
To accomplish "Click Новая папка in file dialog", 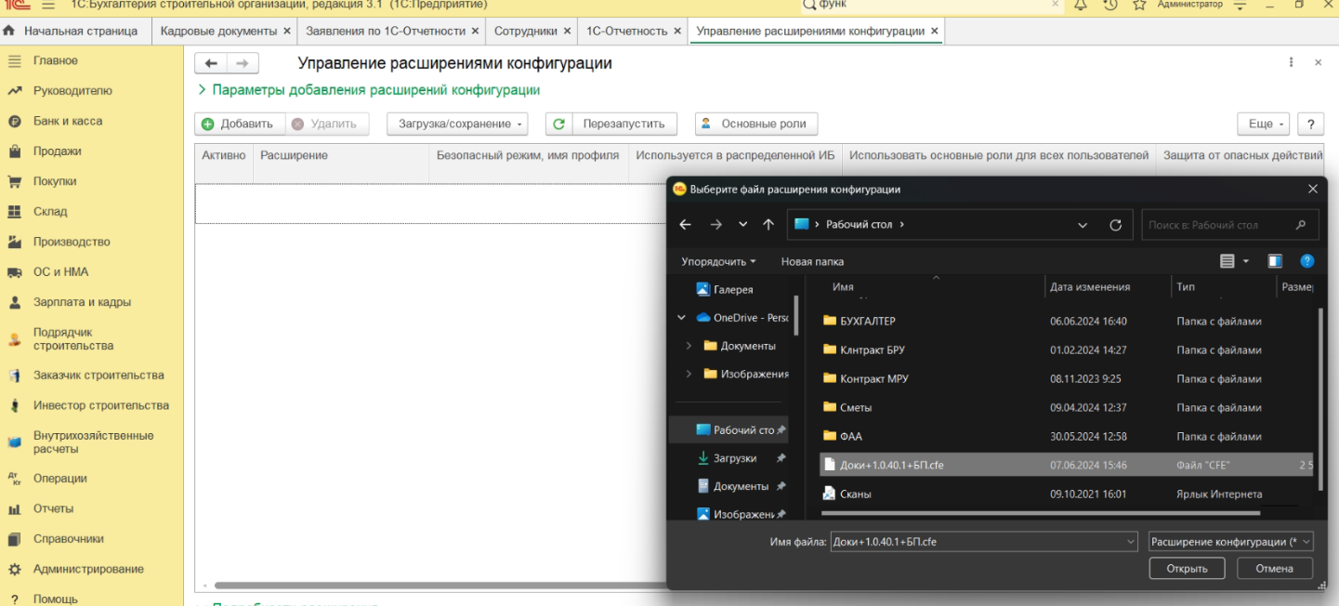I will [812, 262].
